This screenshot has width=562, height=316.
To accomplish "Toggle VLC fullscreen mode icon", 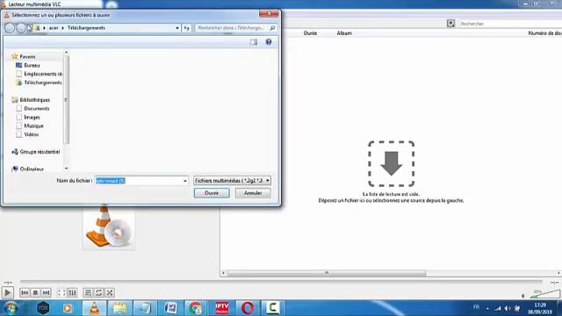I will point(61,292).
